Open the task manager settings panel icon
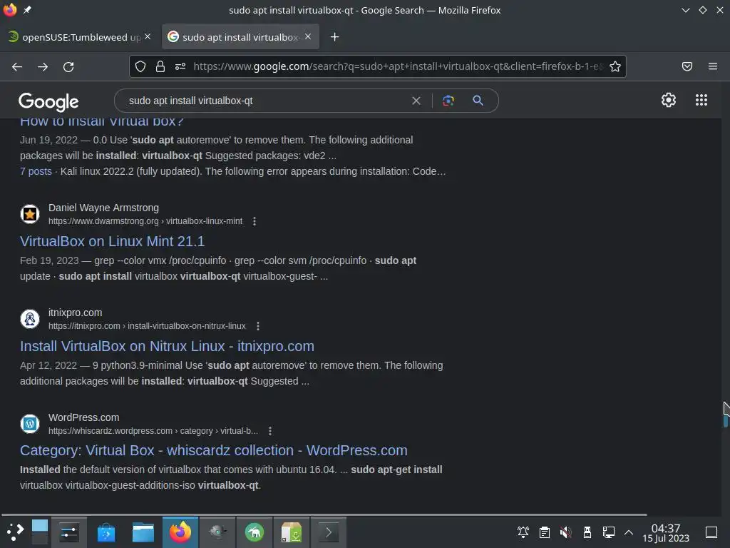Screen dimensions: 730x548 tap(69, 532)
